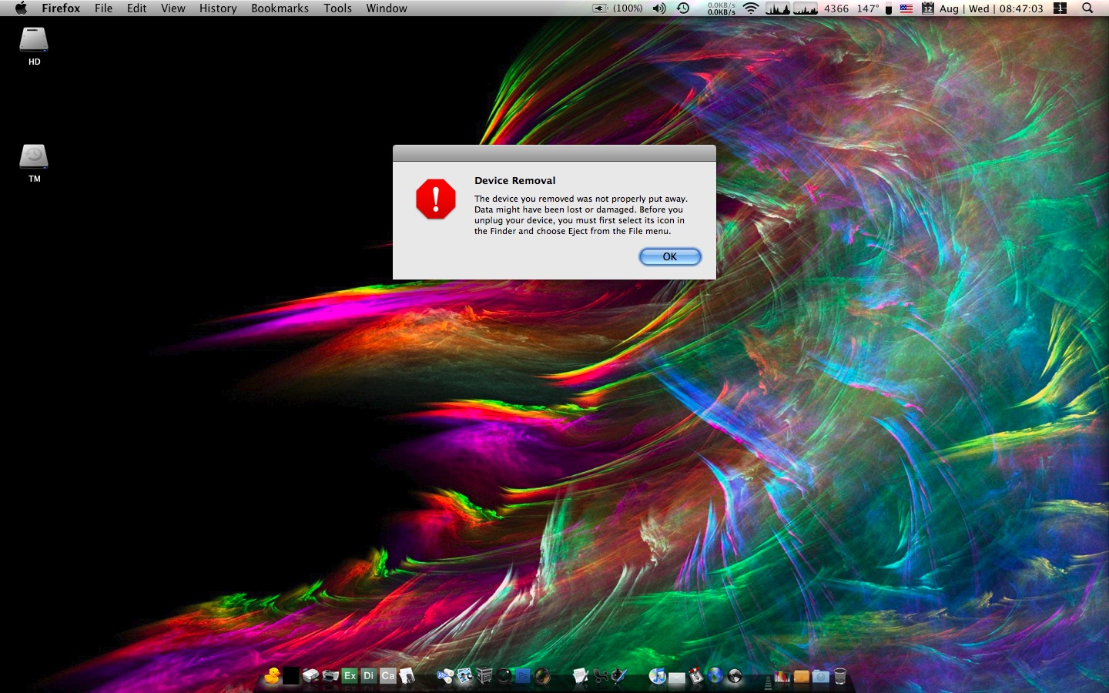Click the Device Removal heading text
The image size is (1109, 693).
[514, 180]
